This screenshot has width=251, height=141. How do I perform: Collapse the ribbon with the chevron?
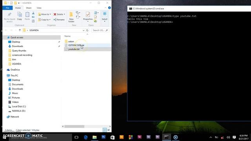105,8
